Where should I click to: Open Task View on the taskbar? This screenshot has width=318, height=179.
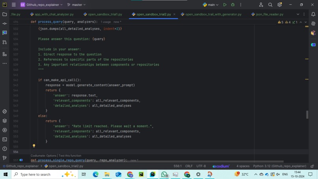click(84, 174)
